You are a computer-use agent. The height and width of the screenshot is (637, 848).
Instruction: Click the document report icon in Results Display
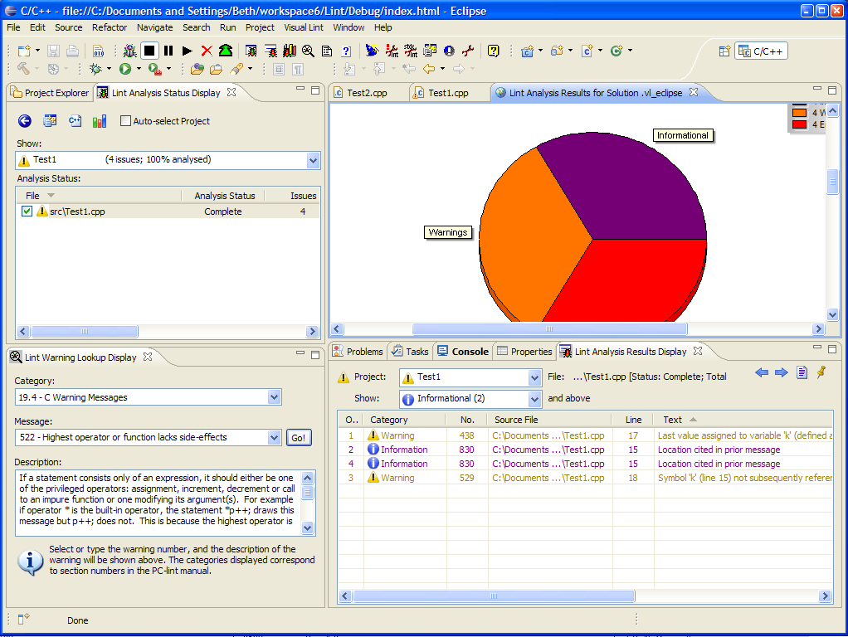[802, 372]
